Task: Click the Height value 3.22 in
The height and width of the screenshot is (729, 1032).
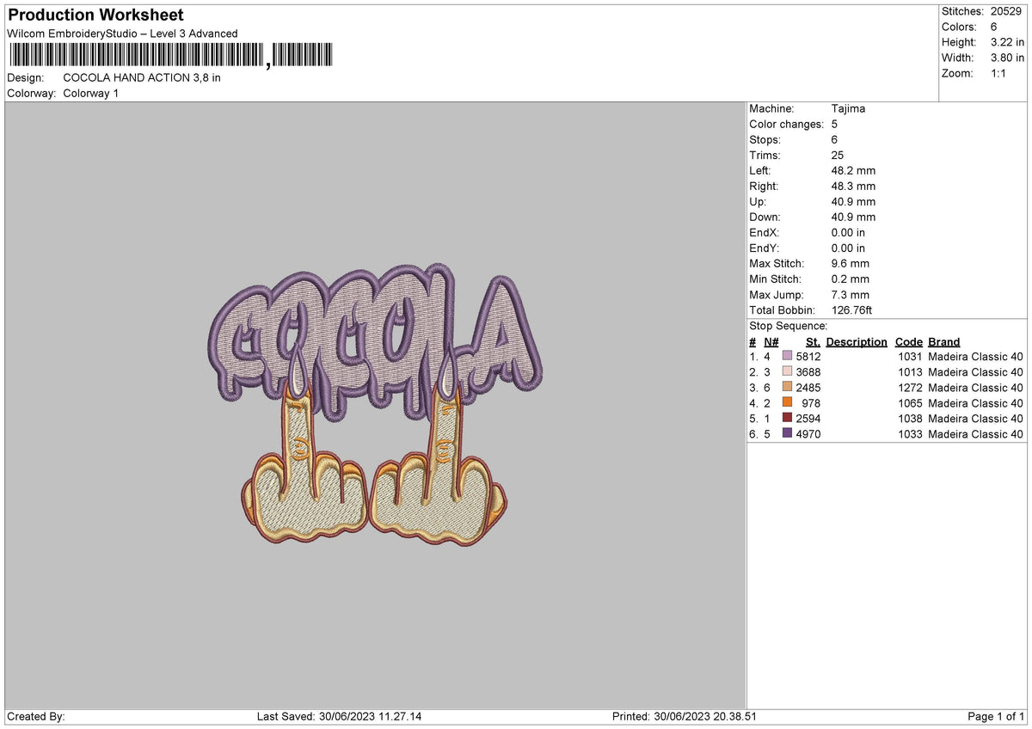Action: (1007, 42)
